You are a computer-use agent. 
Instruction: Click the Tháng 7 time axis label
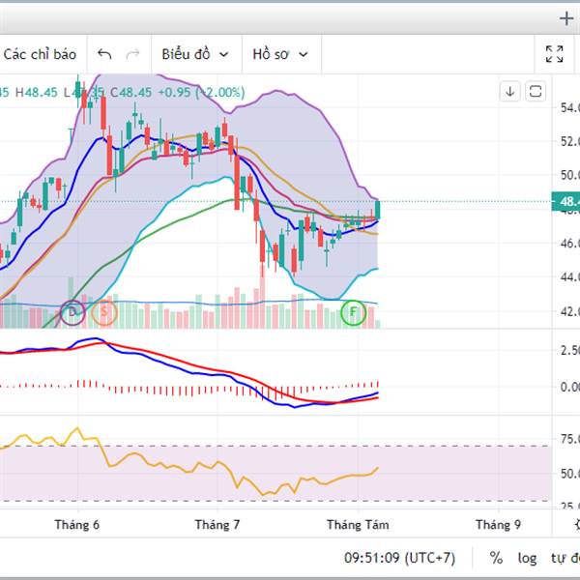(x=217, y=525)
